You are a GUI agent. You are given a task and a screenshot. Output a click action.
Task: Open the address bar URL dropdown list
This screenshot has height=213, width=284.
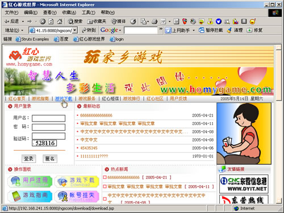(x=75, y=30)
